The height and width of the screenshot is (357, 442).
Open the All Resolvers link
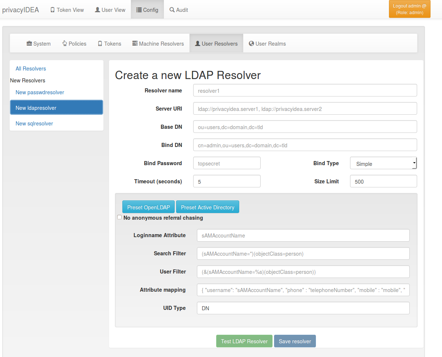tap(31, 69)
